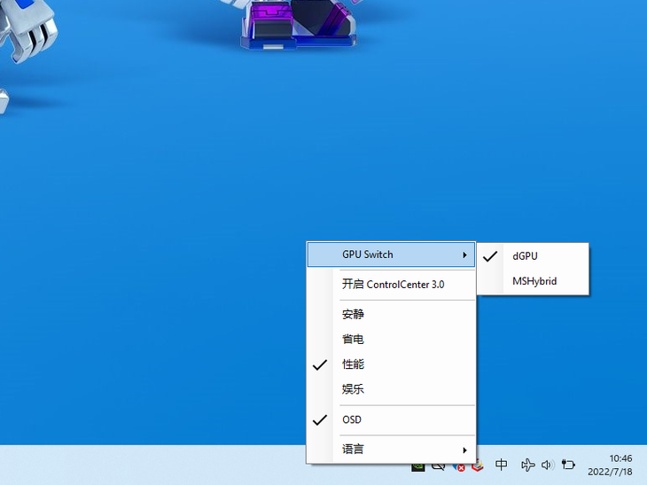Switch GPU mode to MSHybrid
This screenshot has width=647, height=485.
coord(534,282)
